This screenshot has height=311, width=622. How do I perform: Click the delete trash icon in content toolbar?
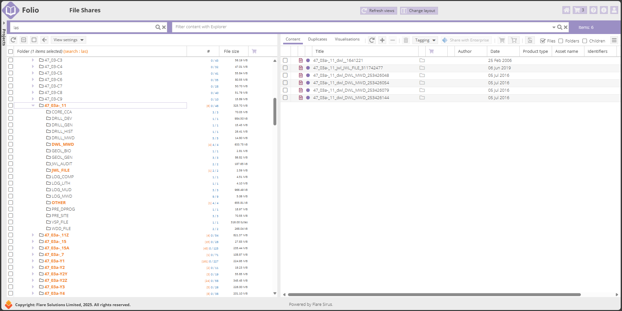(406, 40)
